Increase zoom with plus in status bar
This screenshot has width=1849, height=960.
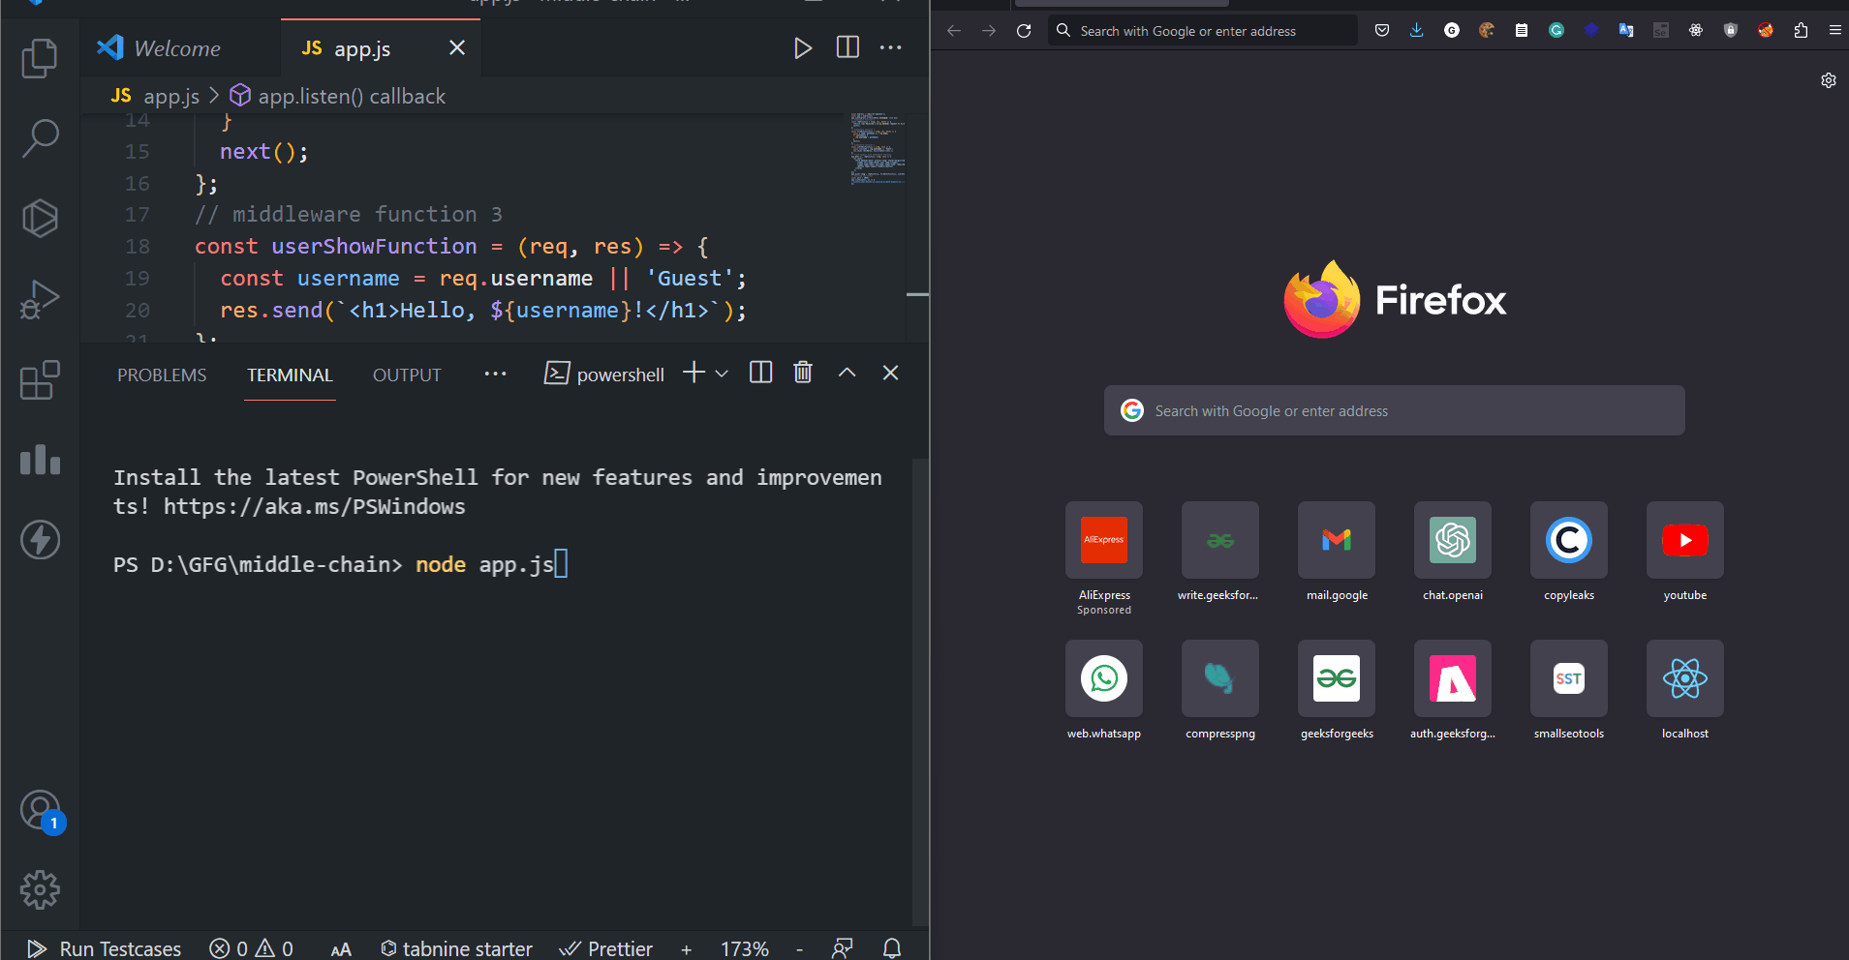pos(686,949)
